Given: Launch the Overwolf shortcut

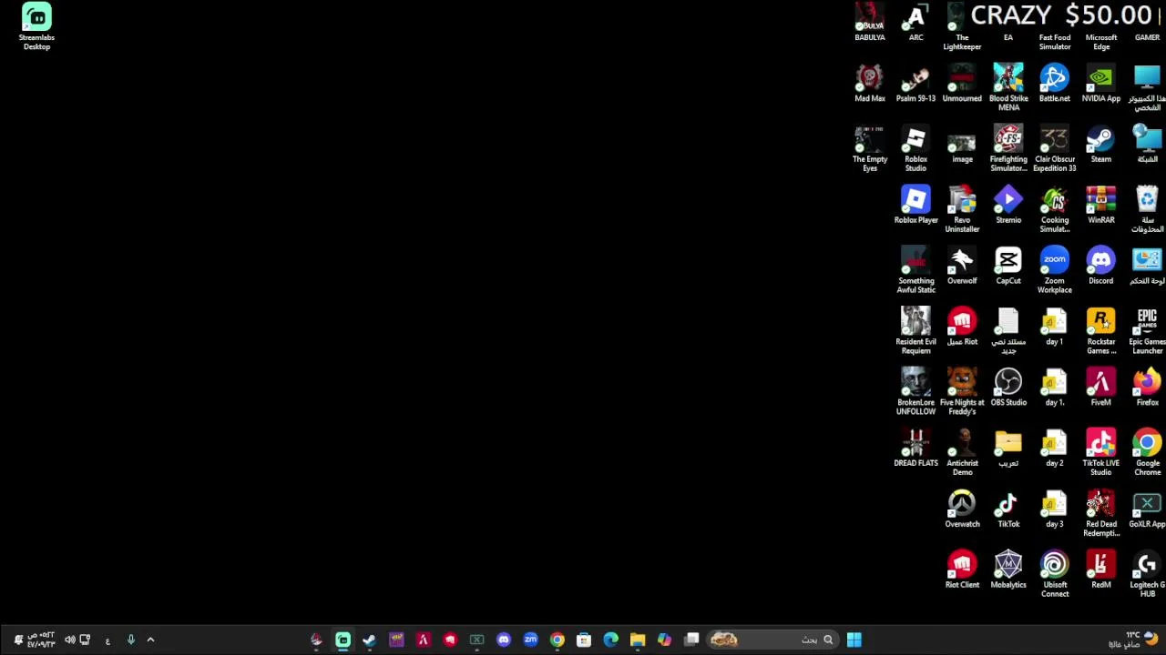Looking at the screenshot, I should point(962,266).
